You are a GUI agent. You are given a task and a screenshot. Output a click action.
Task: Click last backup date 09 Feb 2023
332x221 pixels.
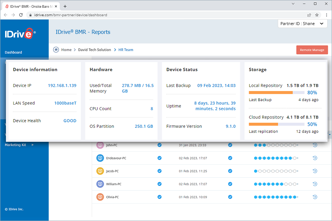click(217, 85)
